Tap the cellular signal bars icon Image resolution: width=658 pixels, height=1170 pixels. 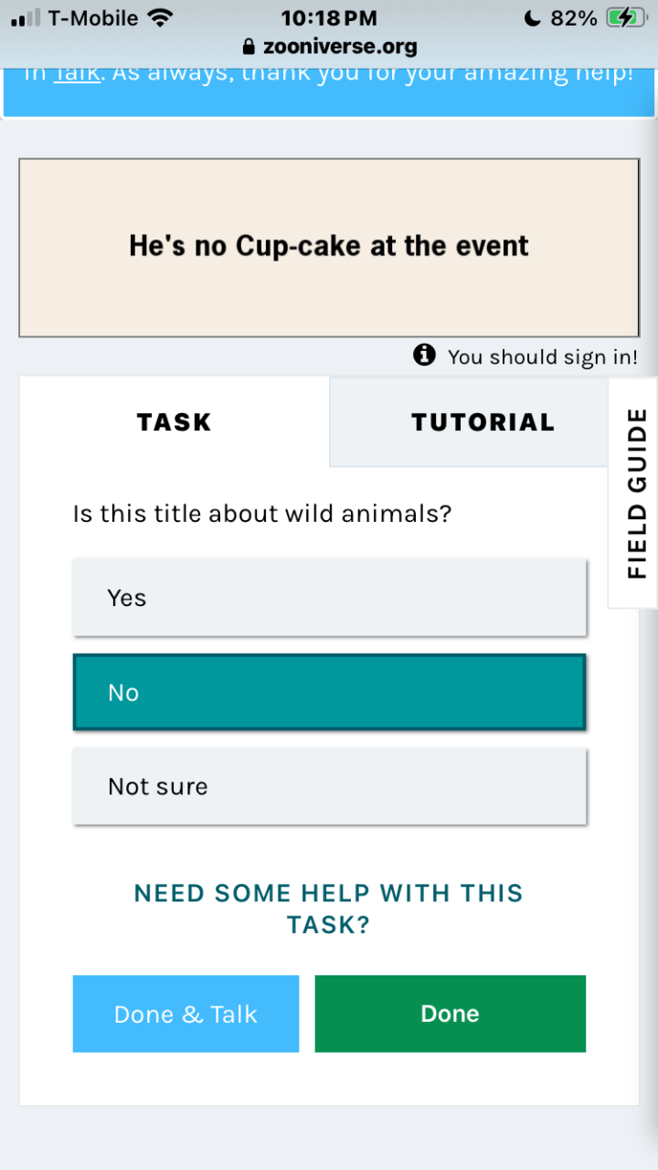[26, 18]
